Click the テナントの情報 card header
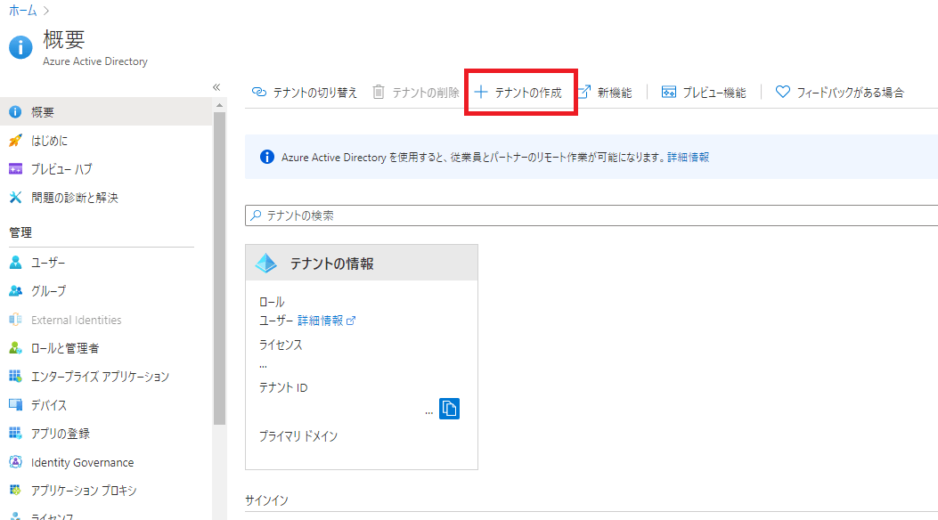Image resolution: width=938 pixels, height=520 pixels. tap(362, 263)
